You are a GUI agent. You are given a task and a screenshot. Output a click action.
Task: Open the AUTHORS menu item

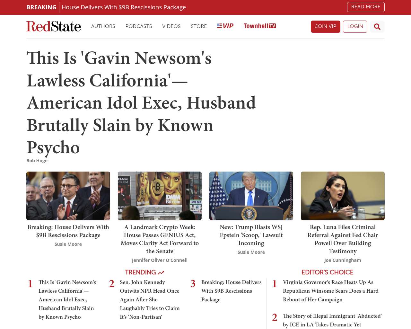click(x=103, y=26)
